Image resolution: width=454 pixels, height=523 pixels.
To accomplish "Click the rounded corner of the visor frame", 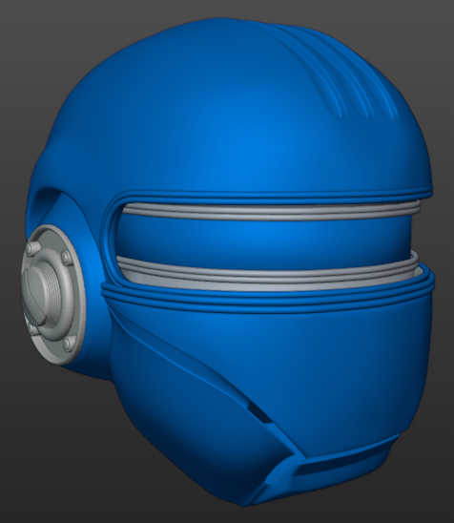I will 113,214.
